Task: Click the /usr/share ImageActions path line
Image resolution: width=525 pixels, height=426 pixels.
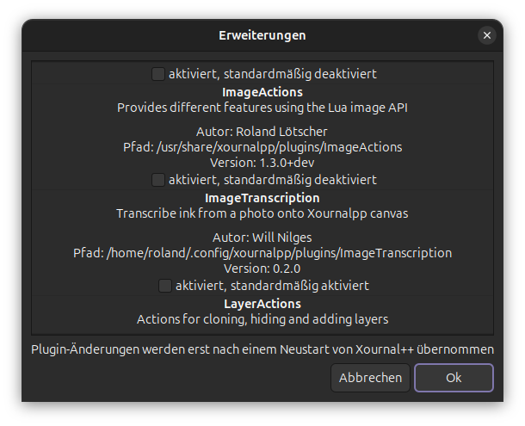Action: pyautogui.click(x=262, y=147)
